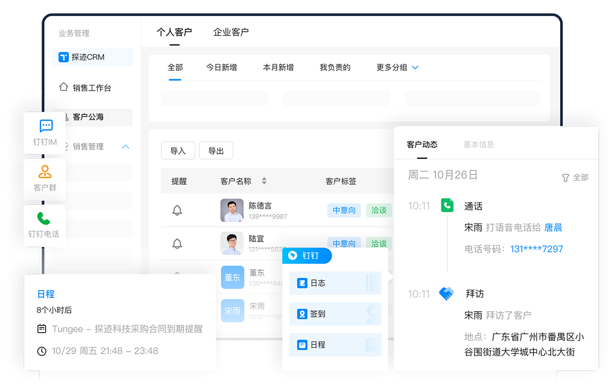Screen dimensions: 615x392
Task: Sort the list by 客户名称
Action: tap(264, 181)
